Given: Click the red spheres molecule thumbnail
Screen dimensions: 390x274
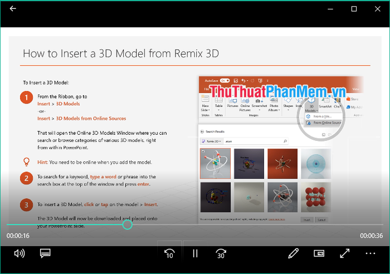Looking at the screenshot, I should 316,197.
